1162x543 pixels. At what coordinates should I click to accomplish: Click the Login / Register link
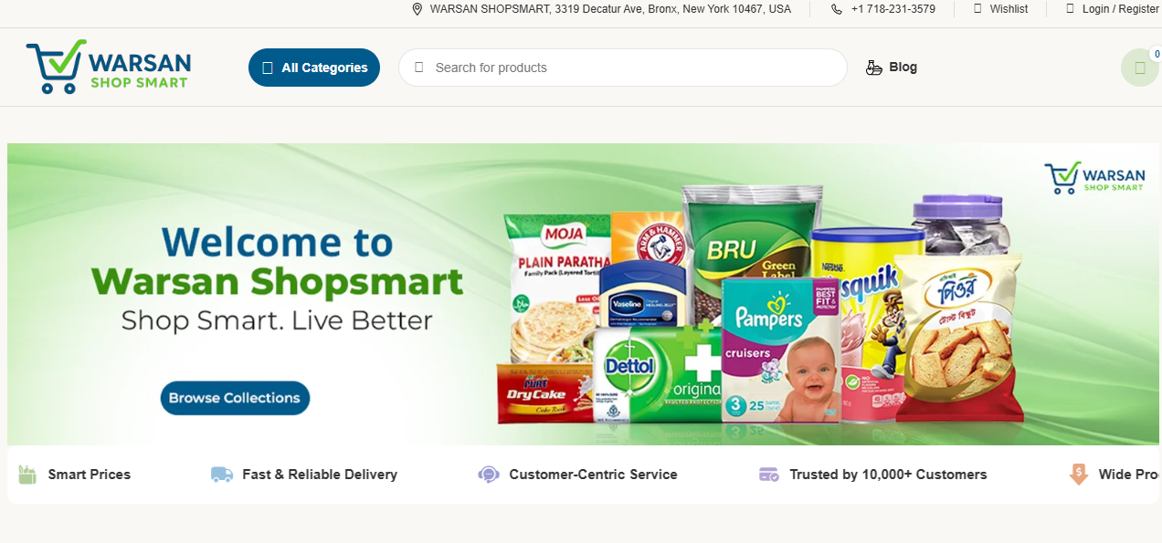1120,9
